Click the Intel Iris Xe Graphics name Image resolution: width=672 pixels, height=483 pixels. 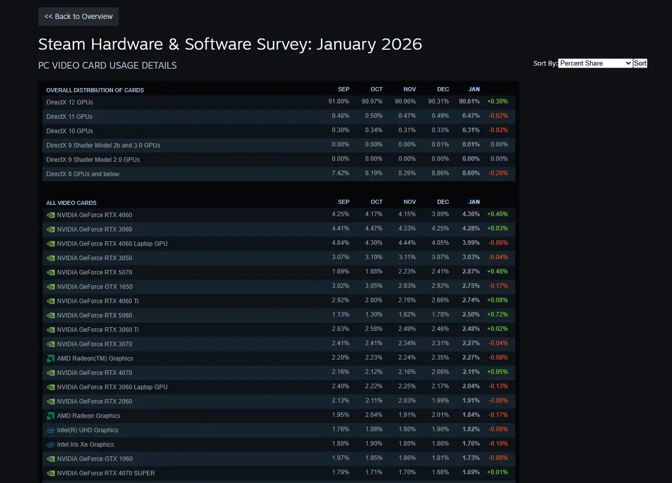tap(85, 445)
